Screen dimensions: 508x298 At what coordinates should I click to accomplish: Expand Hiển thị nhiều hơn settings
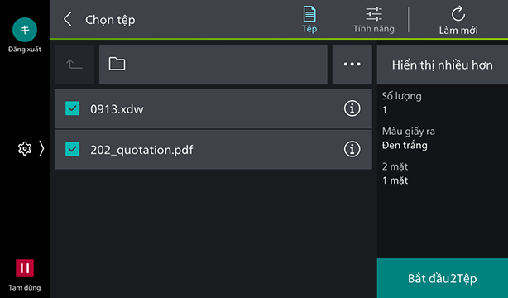pyautogui.click(x=443, y=65)
